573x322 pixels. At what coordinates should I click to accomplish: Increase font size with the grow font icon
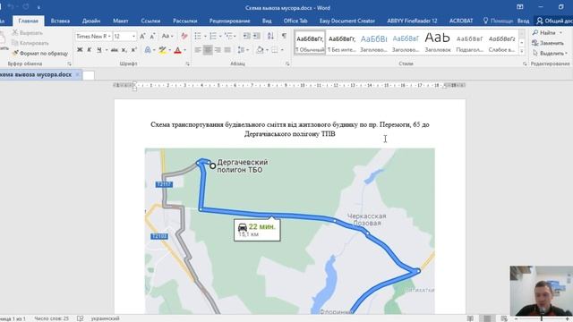tap(142, 36)
